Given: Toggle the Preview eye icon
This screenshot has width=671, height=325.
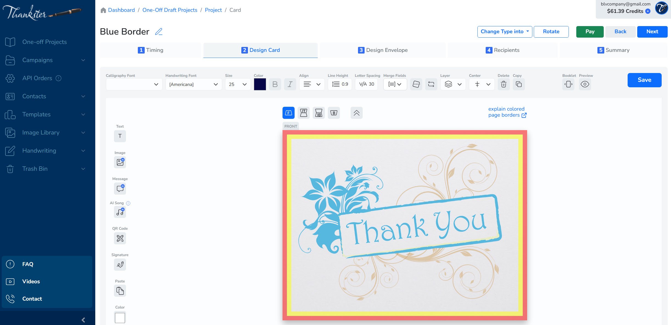Looking at the screenshot, I should click(585, 84).
